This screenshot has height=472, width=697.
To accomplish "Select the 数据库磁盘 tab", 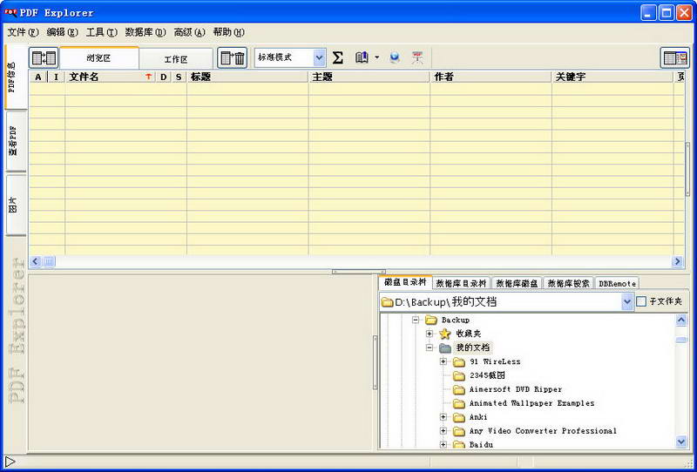I will 517,283.
